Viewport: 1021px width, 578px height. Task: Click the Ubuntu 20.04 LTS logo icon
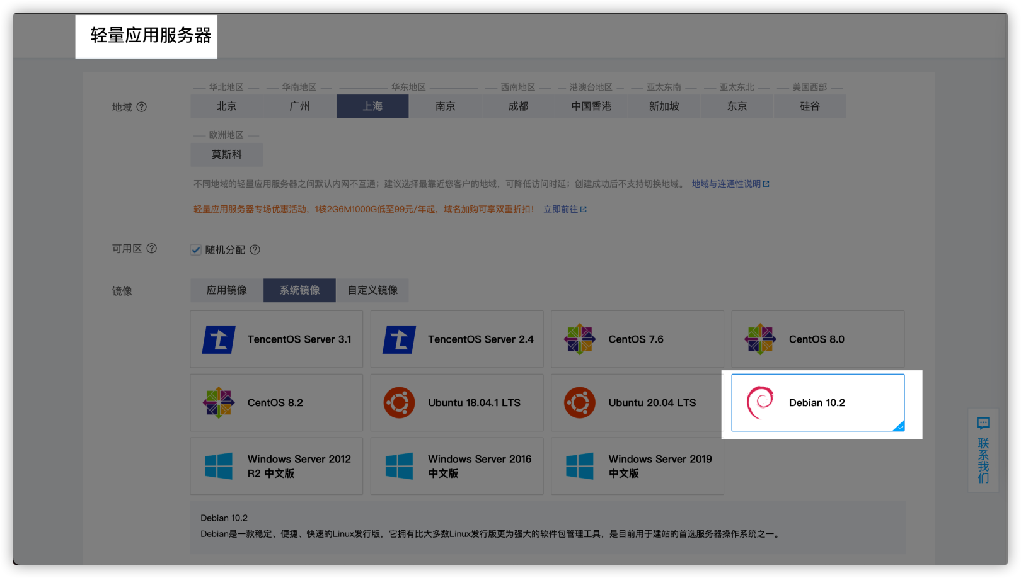[x=580, y=403]
